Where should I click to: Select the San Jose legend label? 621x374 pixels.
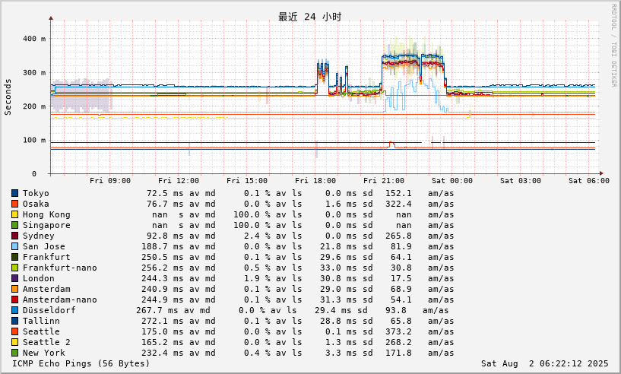[43, 246]
